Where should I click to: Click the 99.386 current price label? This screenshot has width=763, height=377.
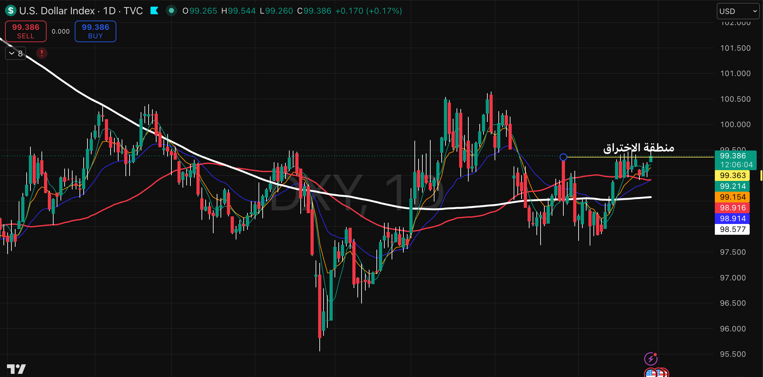(x=733, y=156)
